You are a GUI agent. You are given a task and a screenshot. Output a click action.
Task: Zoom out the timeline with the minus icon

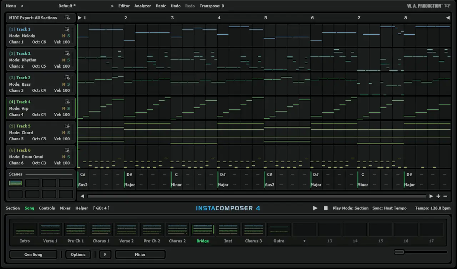pyautogui.click(x=445, y=196)
